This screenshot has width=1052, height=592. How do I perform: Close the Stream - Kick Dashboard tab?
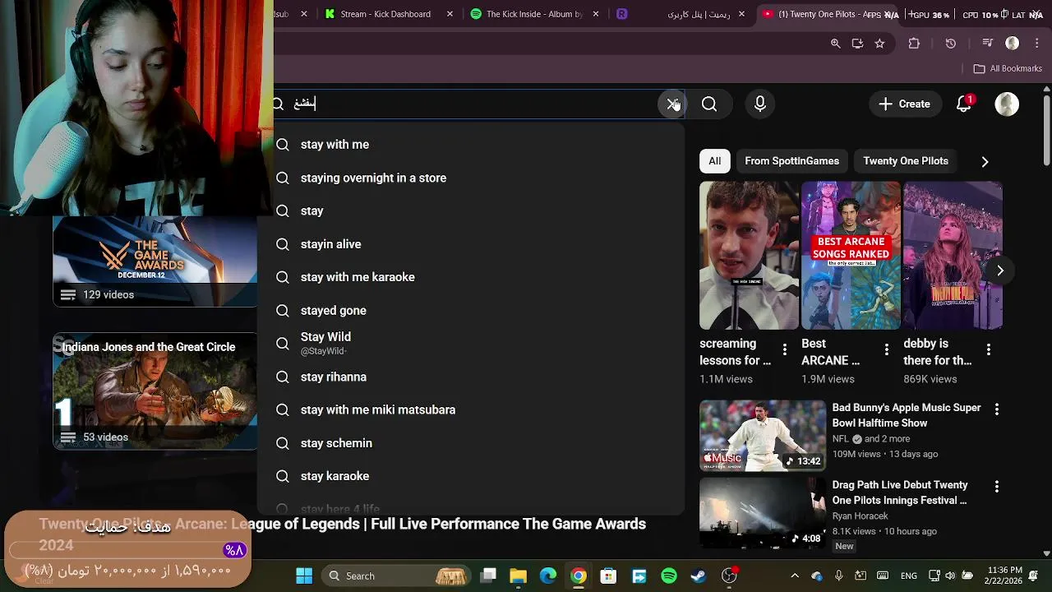(450, 14)
